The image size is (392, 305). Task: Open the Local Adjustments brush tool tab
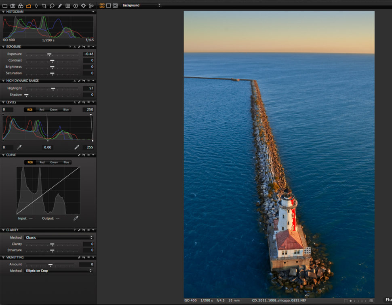[x=60, y=6]
